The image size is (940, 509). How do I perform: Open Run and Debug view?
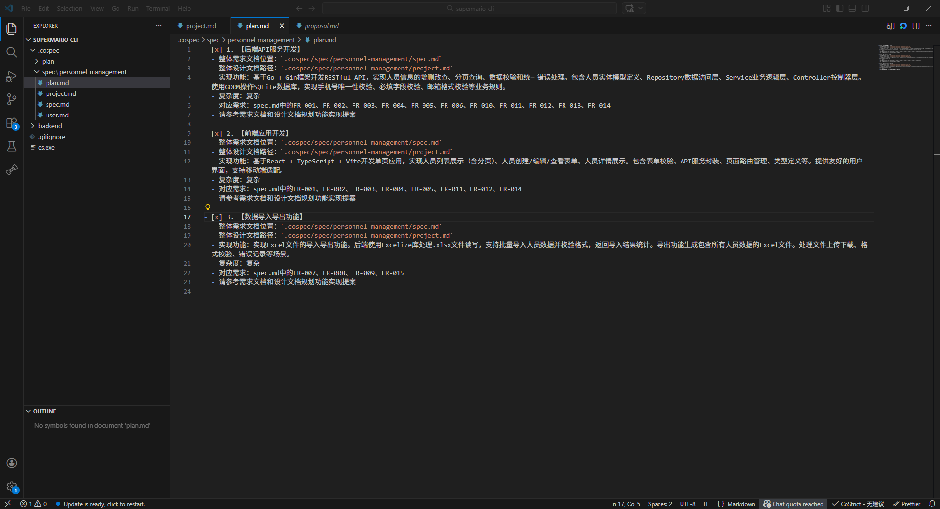click(x=12, y=76)
